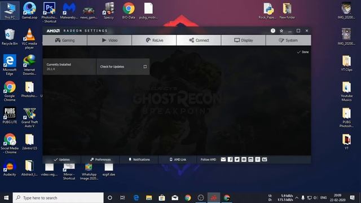Switch to the Video tab

[109, 40]
